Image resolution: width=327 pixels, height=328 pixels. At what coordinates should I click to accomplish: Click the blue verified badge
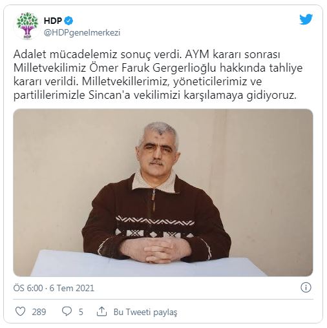tap(69, 21)
